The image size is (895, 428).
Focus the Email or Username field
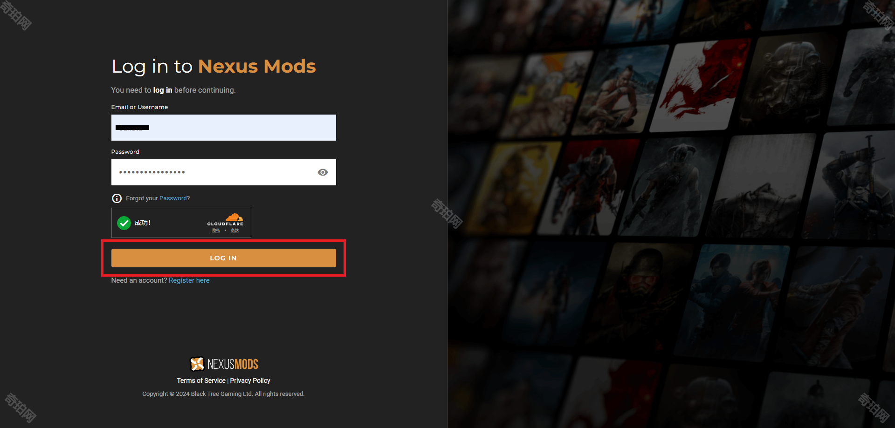click(x=224, y=128)
